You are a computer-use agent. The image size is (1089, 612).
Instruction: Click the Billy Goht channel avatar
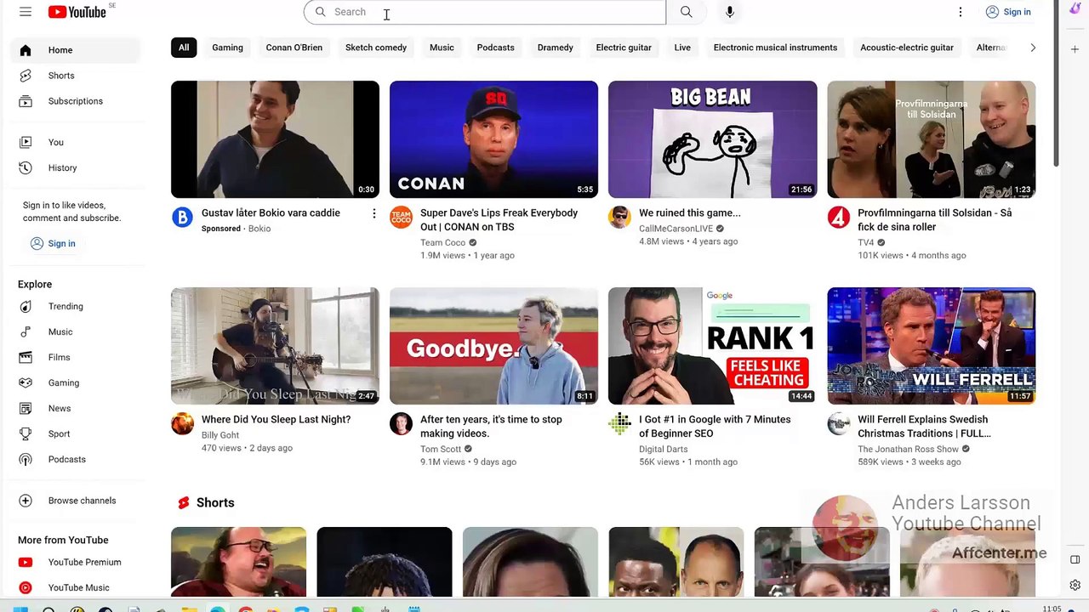pyautogui.click(x=182, y=424)
